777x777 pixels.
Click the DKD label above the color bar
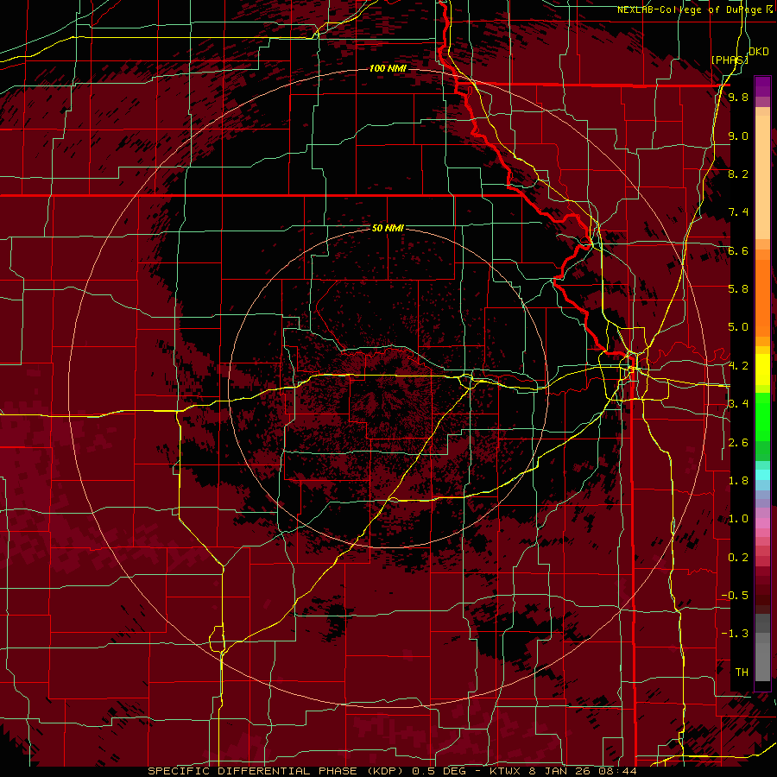[x=758, y=52]
